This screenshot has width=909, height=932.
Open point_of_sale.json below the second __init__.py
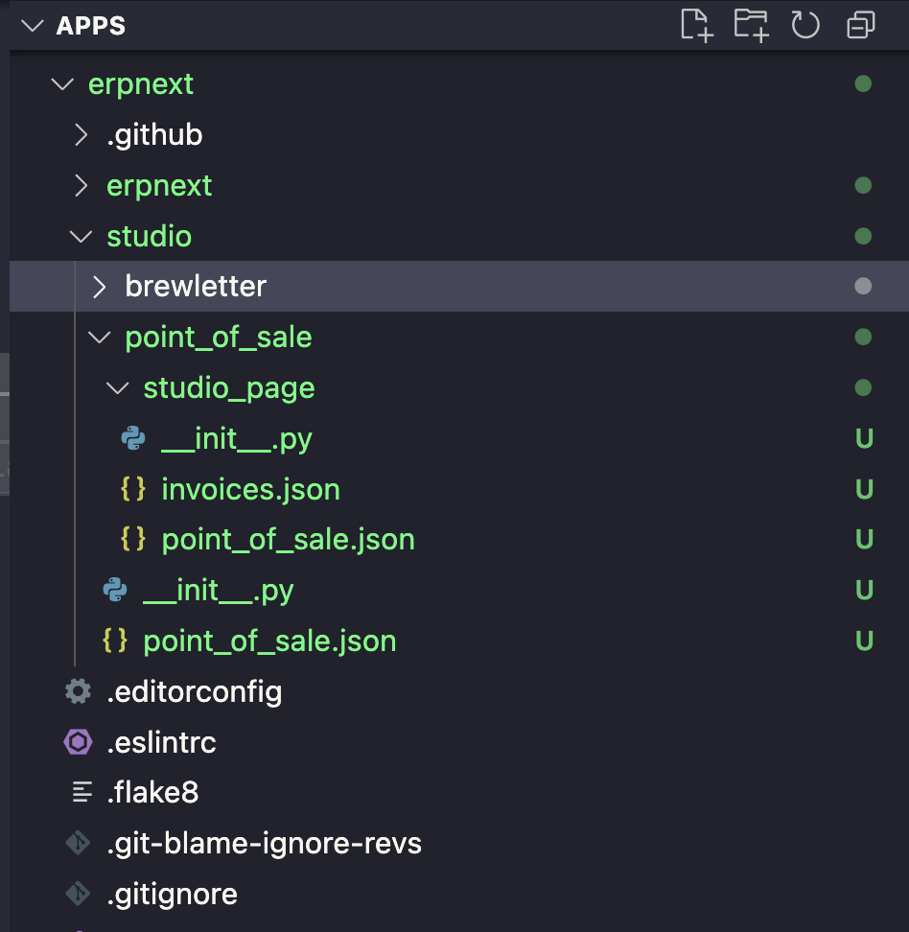pos(269,641)
